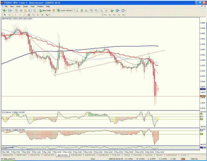The height and width of the screenshot is (161, 207).
Task: Open the New Chart dropdown
Action: click(5, 10)
